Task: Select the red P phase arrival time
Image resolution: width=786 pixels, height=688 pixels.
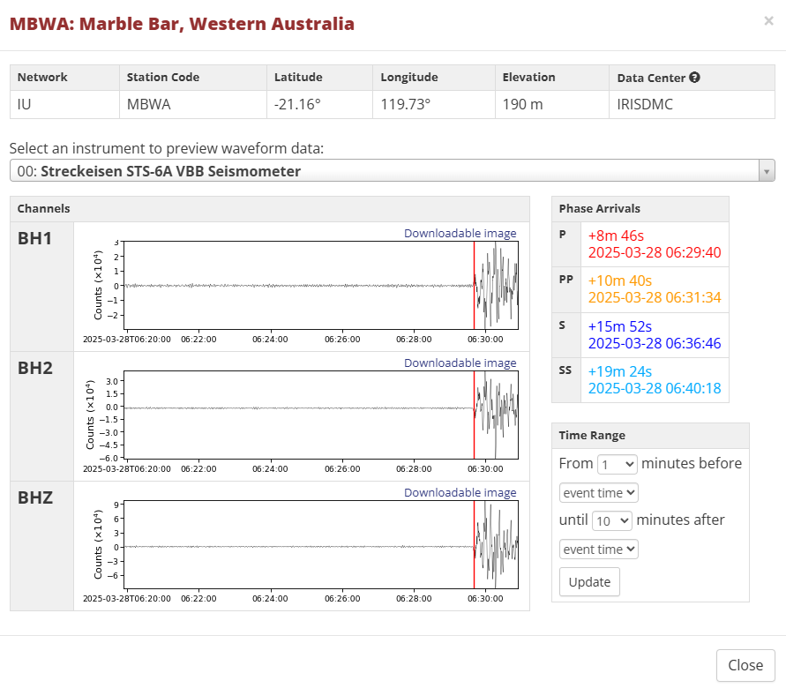Action: 654,253
